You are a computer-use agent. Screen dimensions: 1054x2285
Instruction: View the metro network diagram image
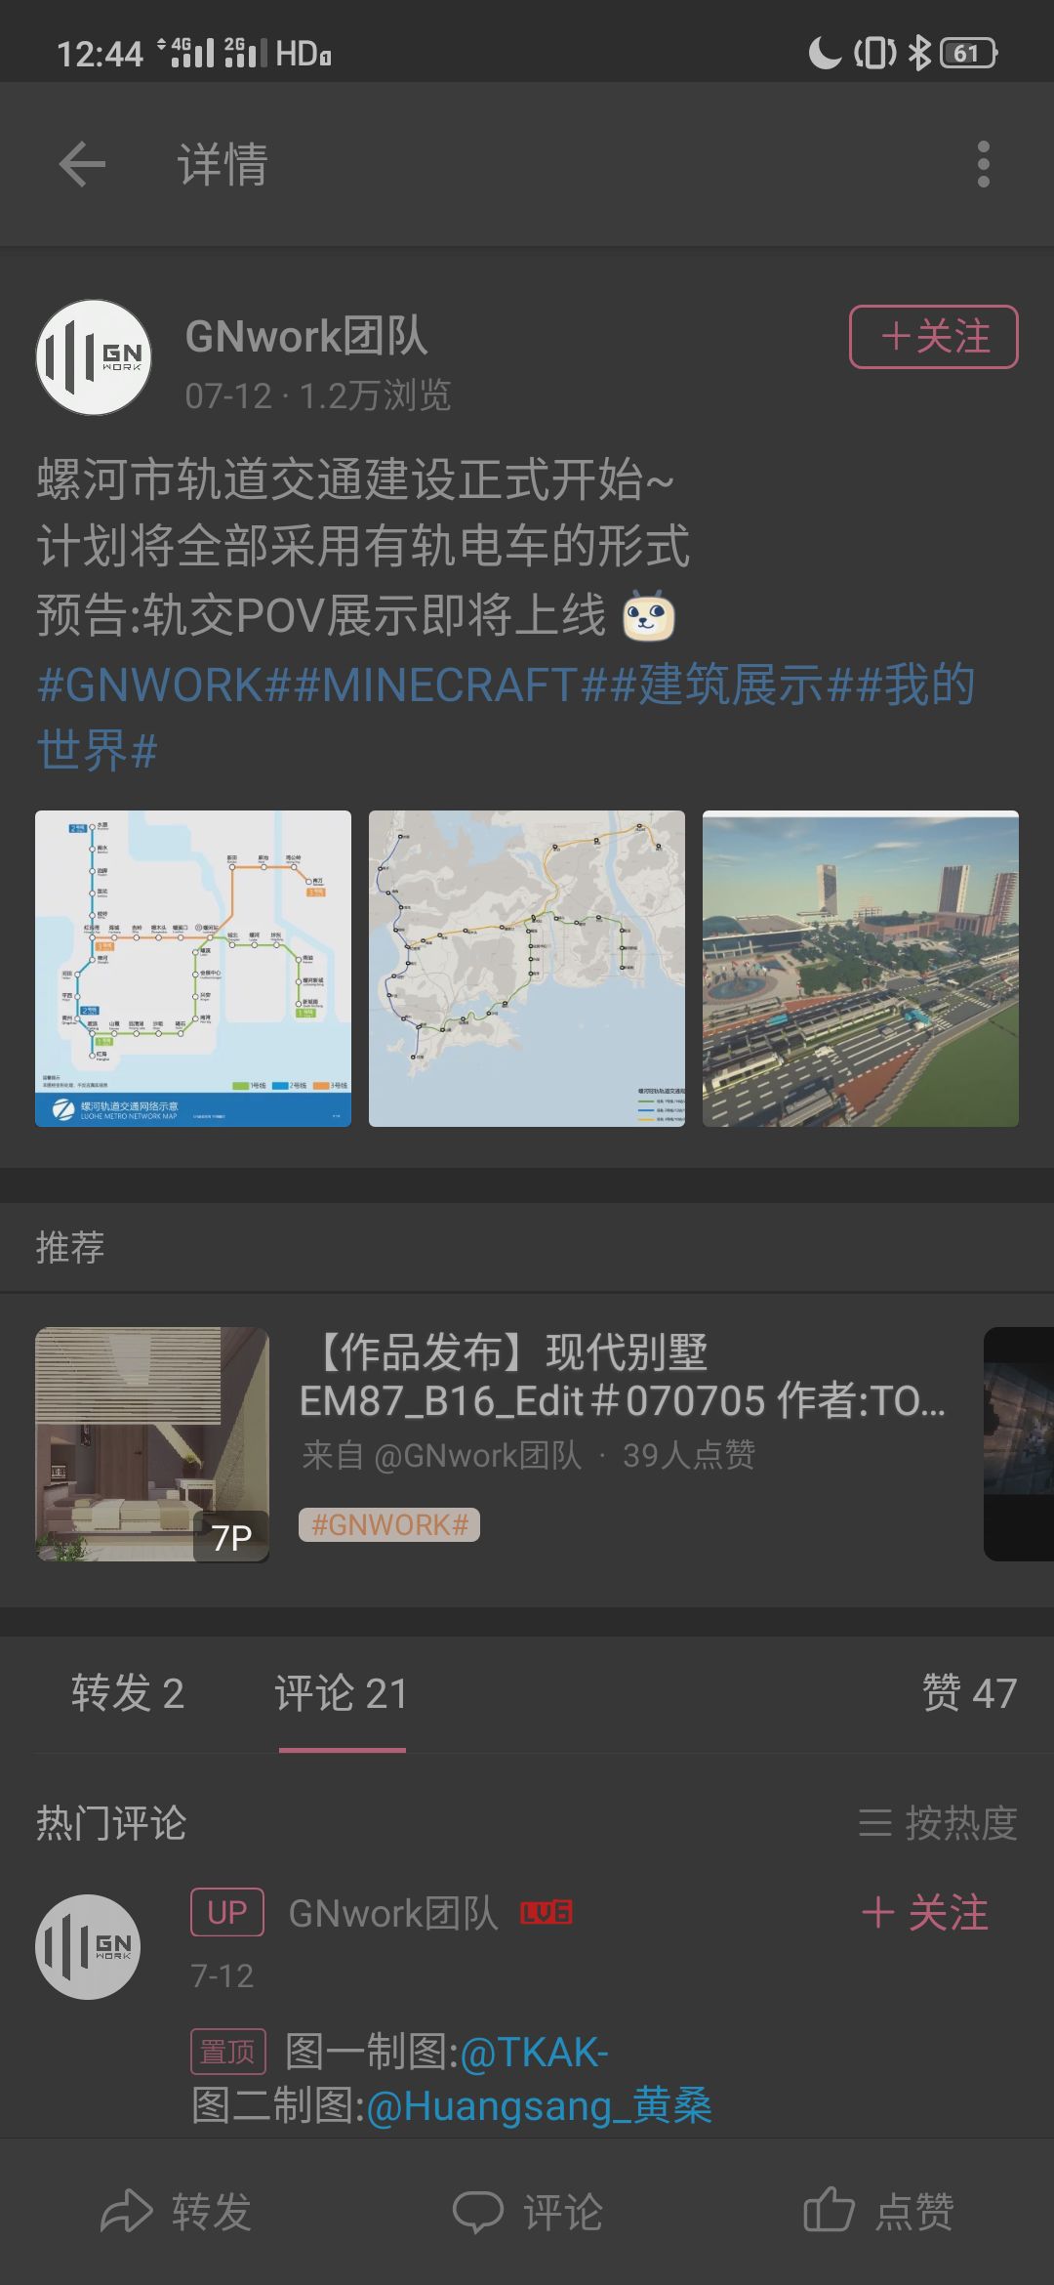tap(193, 969)
